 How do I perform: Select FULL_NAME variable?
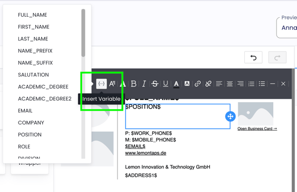pyautogui.click(x=33, y=15)
